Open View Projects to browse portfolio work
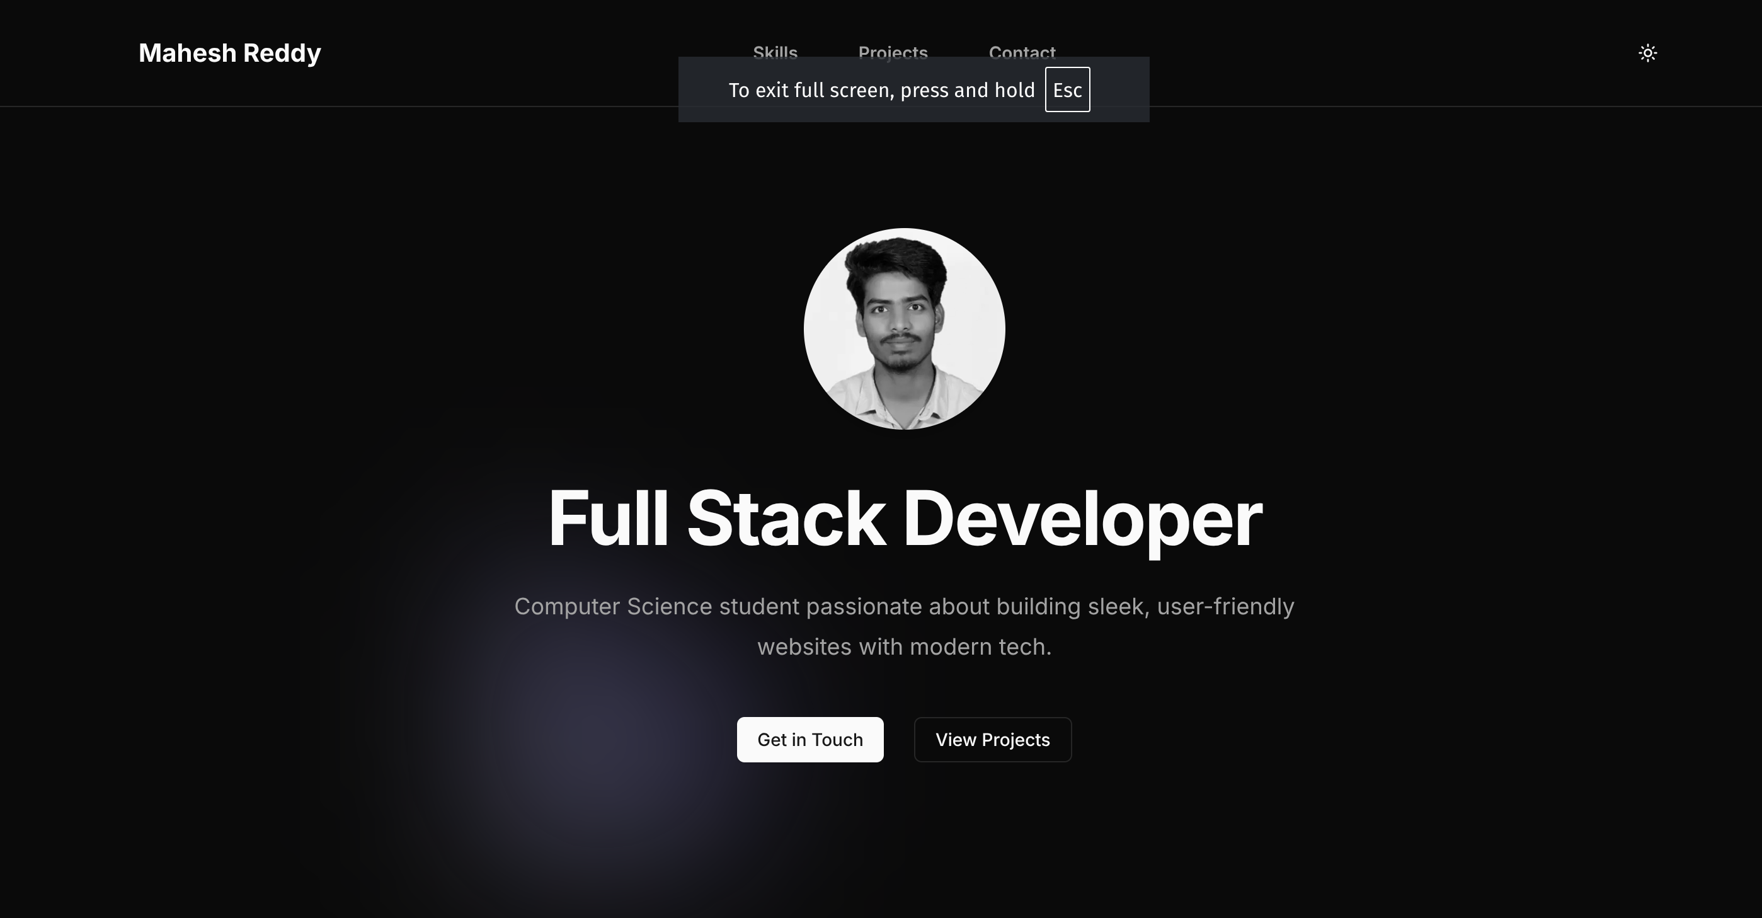The image size is (1762, 918). point(992,740)
